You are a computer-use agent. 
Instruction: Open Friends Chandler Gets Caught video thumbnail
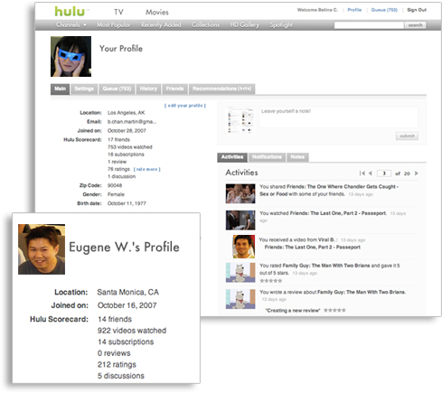pos(240,193)
